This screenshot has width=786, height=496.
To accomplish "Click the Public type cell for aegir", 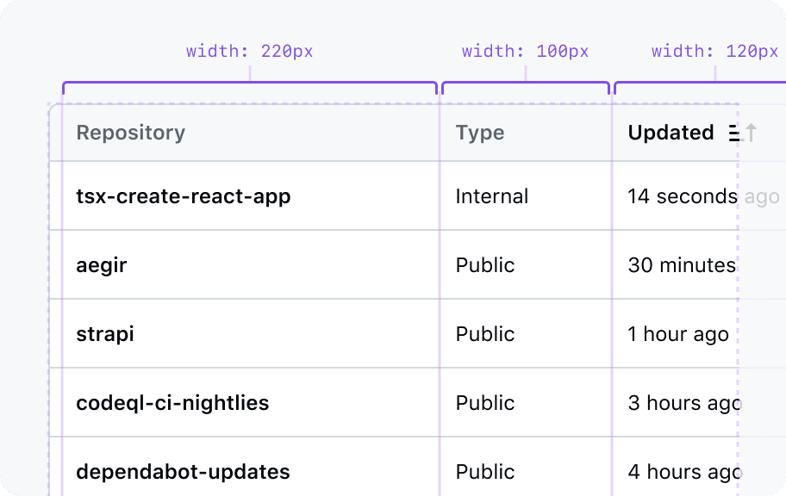I will point(485,265).
